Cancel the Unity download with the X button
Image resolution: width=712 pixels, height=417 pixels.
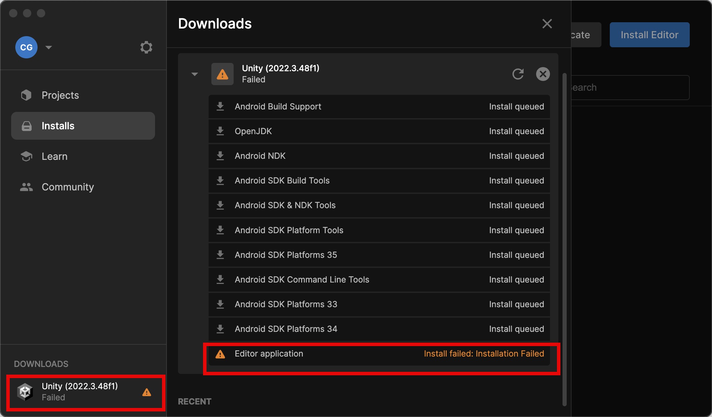[x=543, y=74]
